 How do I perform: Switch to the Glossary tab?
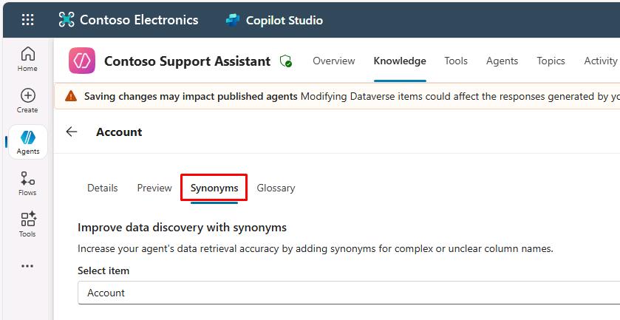point(276,188)
